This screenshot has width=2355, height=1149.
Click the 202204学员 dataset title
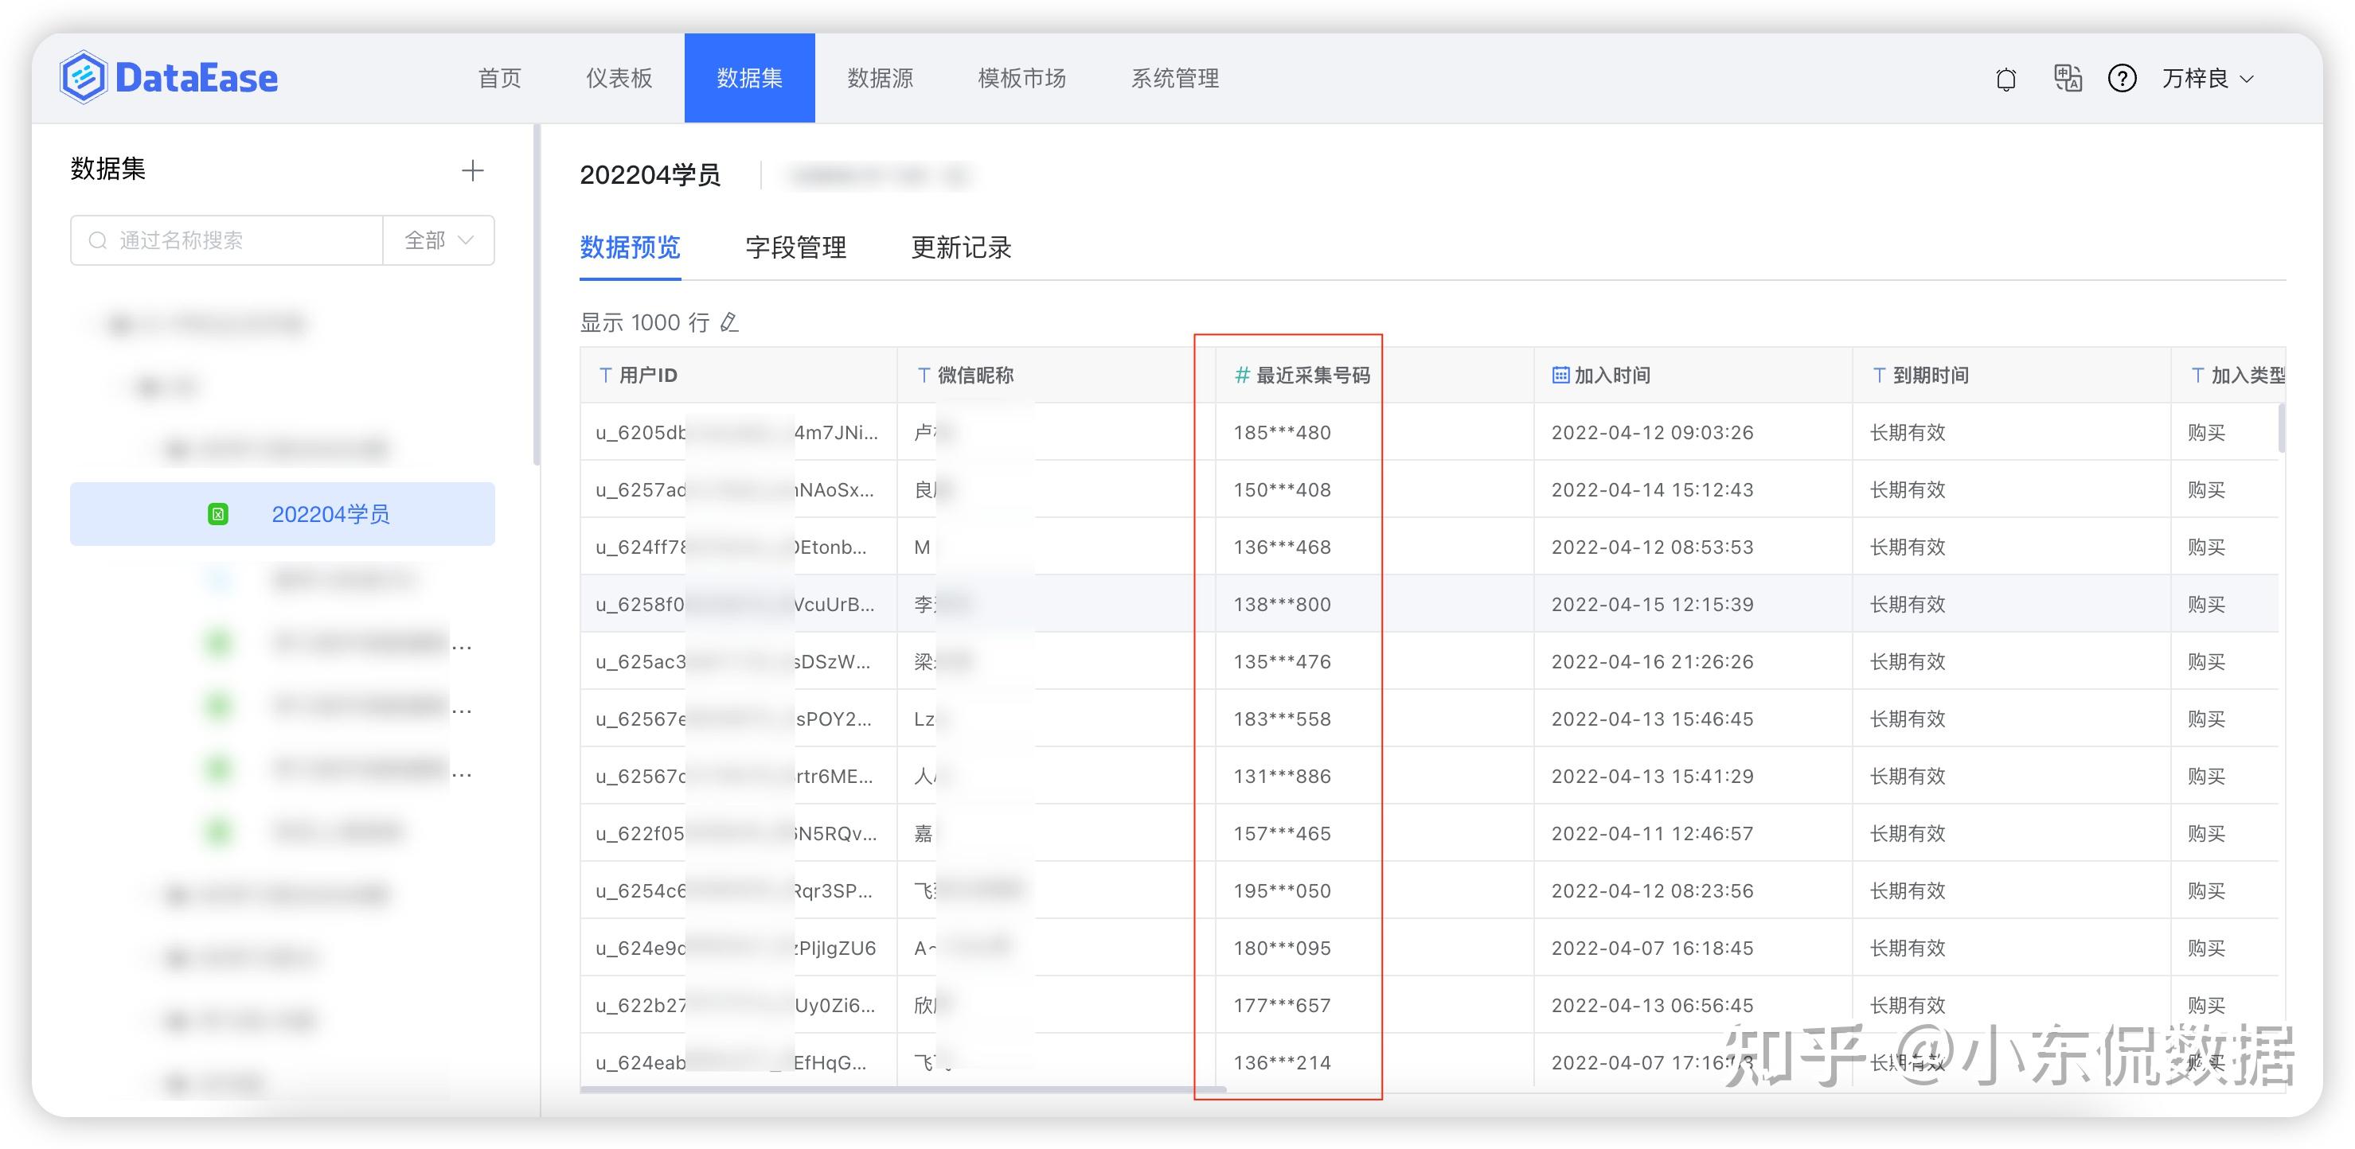click(x=650, y=174)
